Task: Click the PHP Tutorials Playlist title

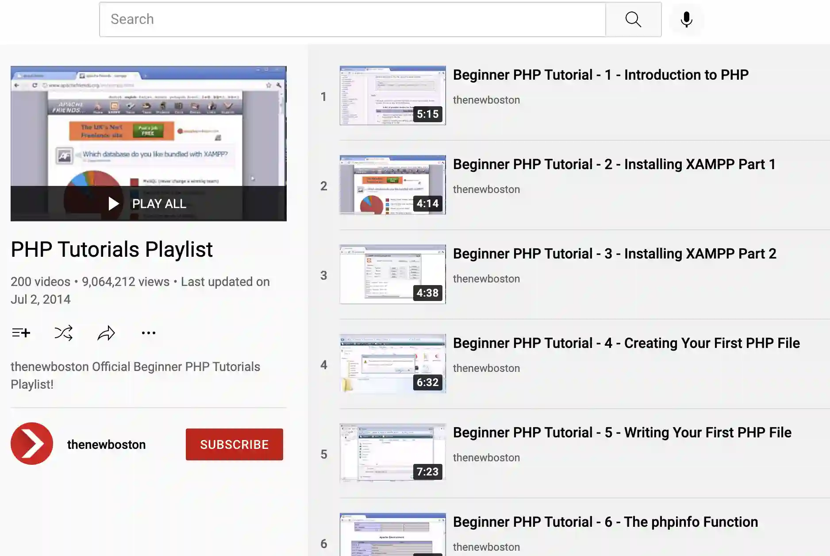Action: tap(111, 250)
